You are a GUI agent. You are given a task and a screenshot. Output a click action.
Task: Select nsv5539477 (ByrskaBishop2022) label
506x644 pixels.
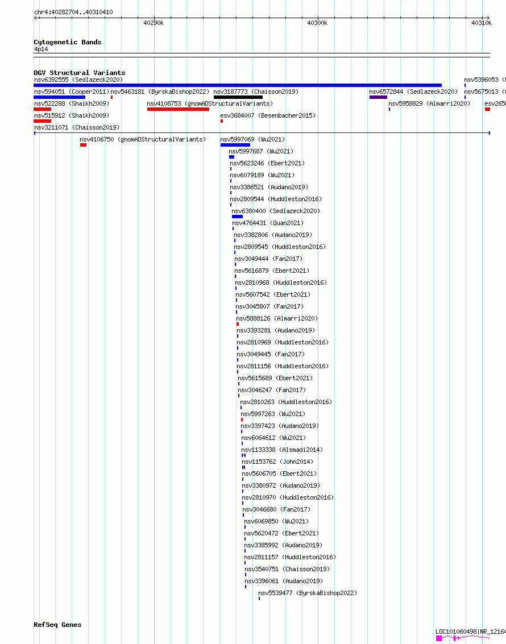click(x=308, y=592)
